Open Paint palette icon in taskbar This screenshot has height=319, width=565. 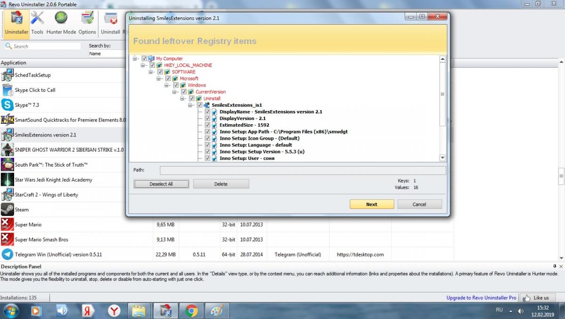(216, 311)
